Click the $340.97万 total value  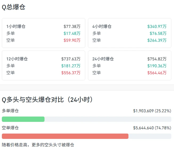[157, 27]
